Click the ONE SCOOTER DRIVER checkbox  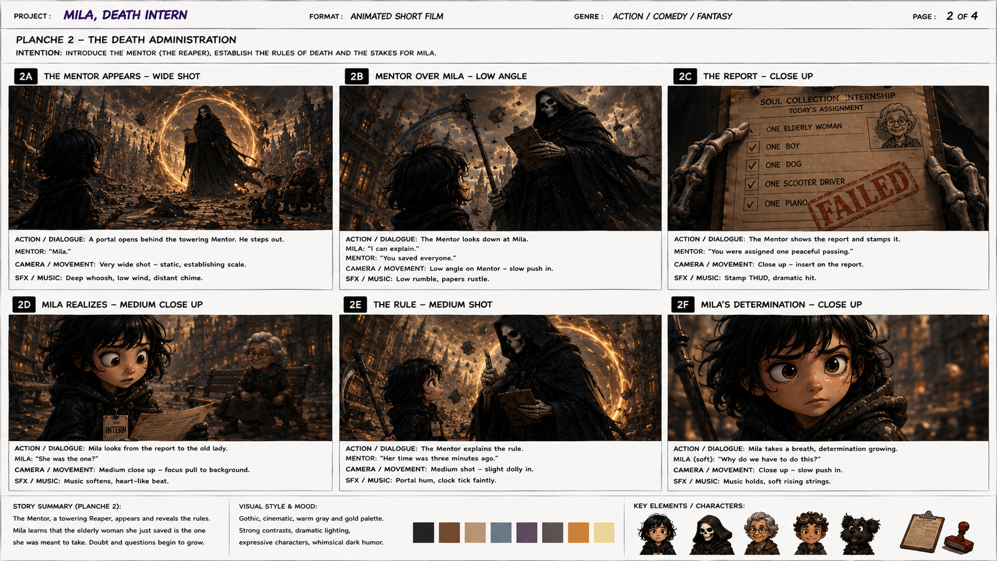tap(752, 184)
